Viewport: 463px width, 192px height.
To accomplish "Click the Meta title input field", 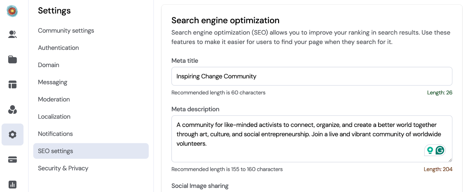I will point(312,76).
